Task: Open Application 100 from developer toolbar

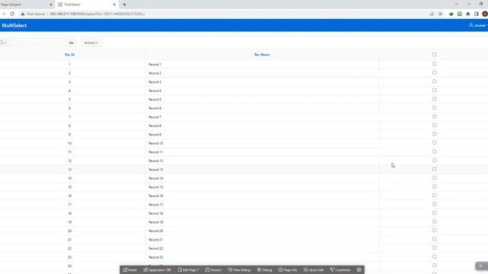Action: point(157,269)
